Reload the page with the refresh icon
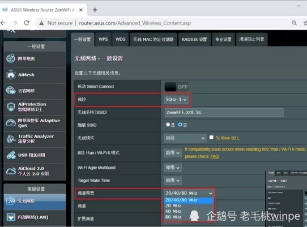Viewport: 307px width, 227px height. tap(27, 23)
